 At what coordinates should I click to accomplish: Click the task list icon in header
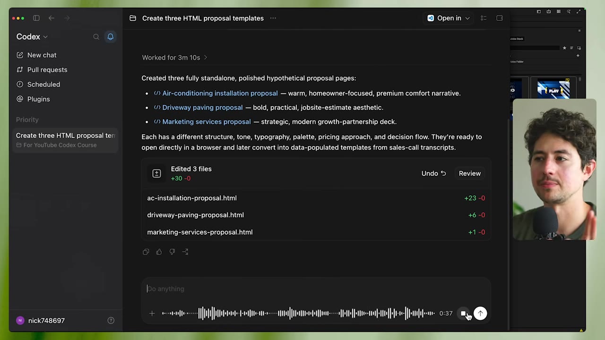coord(484,18)
